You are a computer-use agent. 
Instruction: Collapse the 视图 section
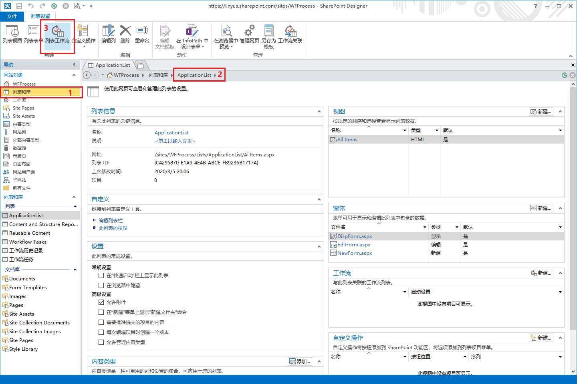pos(560,112)
